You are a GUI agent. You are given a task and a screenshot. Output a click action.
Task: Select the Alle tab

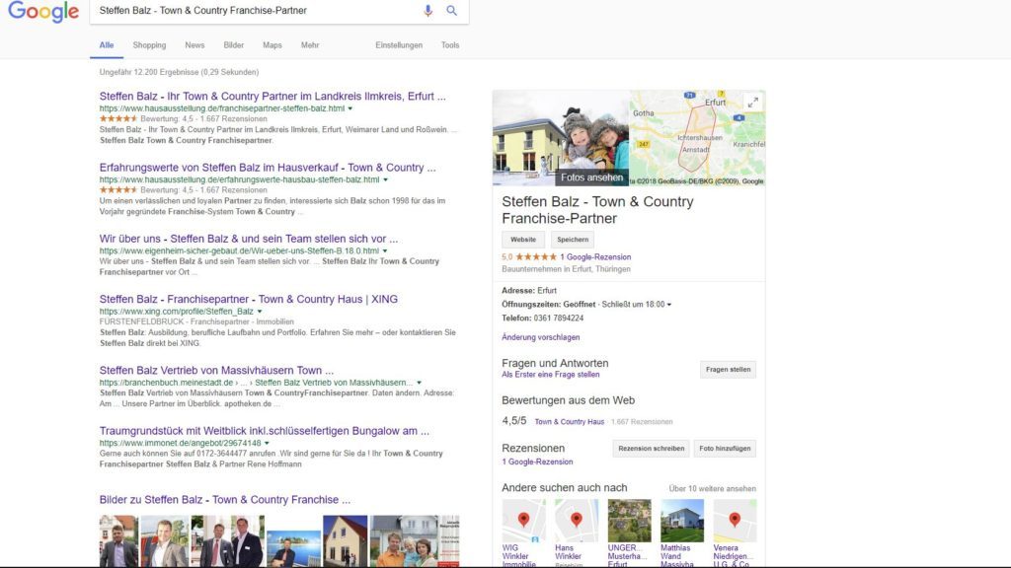click(107, 45)
